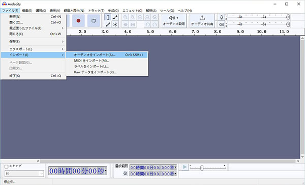This screenshot has width=305, height=185.
Task: Click the horizontal scrollbar left arrow
Action: pos(38,161)
